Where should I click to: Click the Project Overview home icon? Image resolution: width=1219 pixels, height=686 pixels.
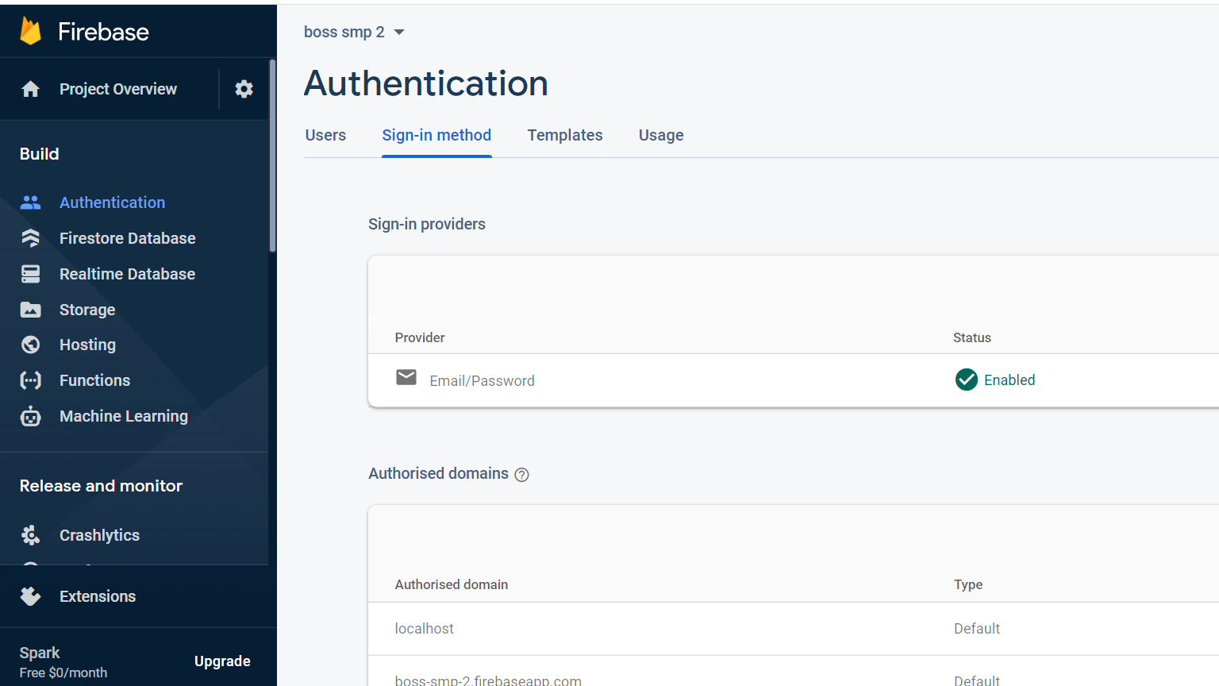coord(31,89)
